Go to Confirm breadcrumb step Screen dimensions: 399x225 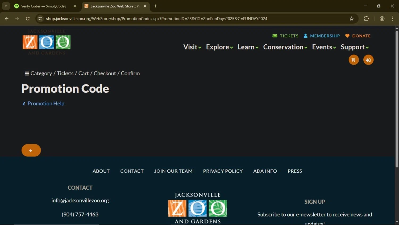130,73
